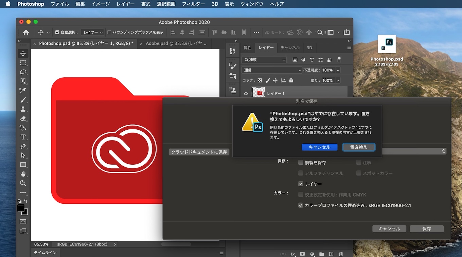Open the 選択範囲 menu
Image resolution: width=462 pixels, height=257 pixels.
point(166,4)
